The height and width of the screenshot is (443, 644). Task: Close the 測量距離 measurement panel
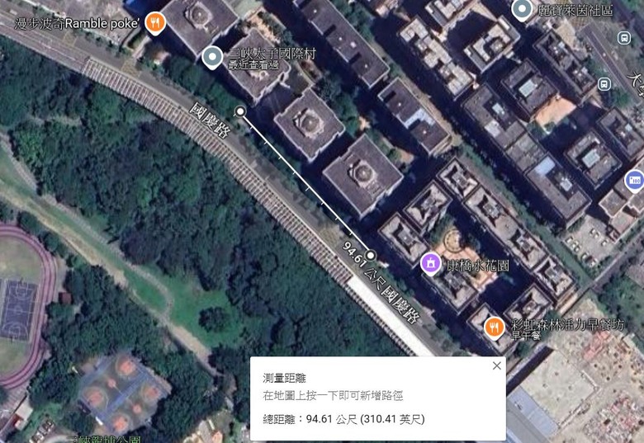click(496, 365)
